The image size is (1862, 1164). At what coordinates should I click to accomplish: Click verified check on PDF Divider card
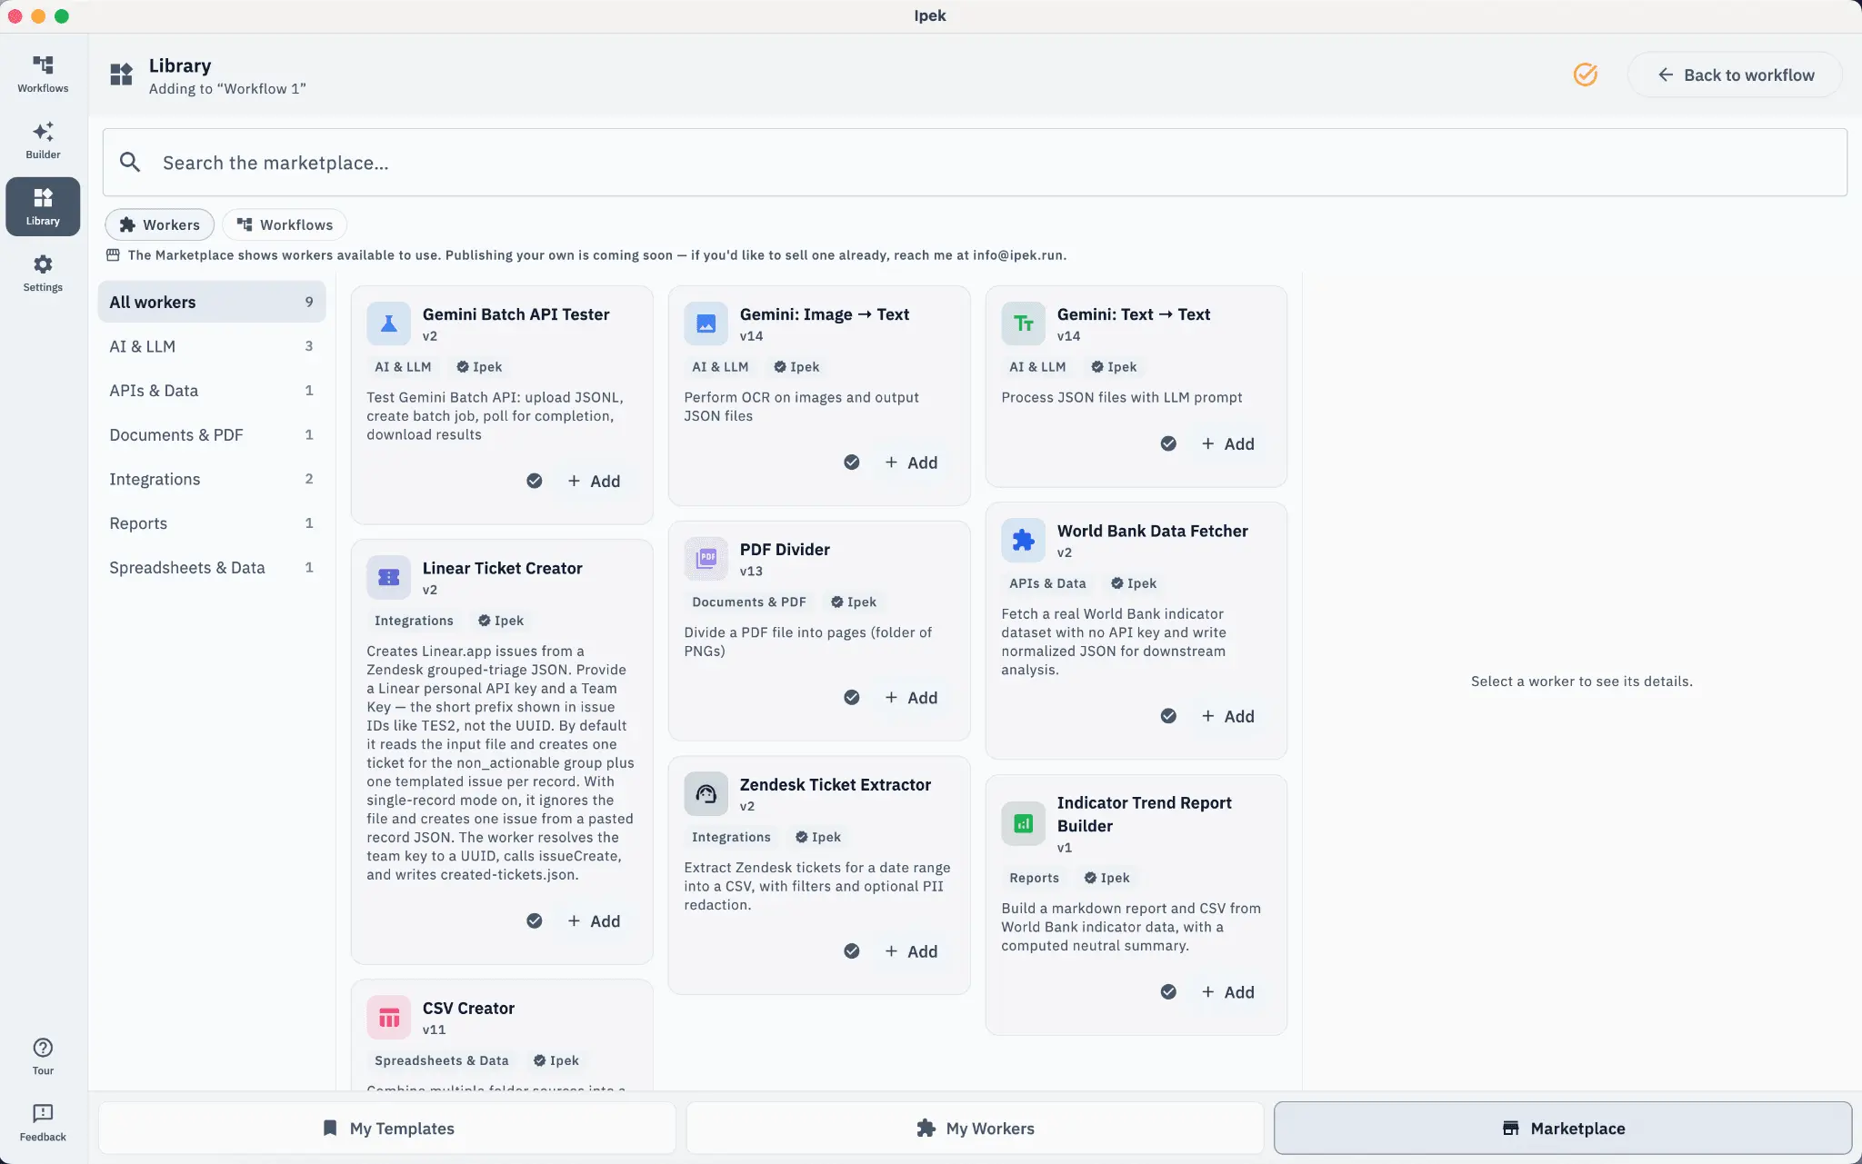point(852,697)
